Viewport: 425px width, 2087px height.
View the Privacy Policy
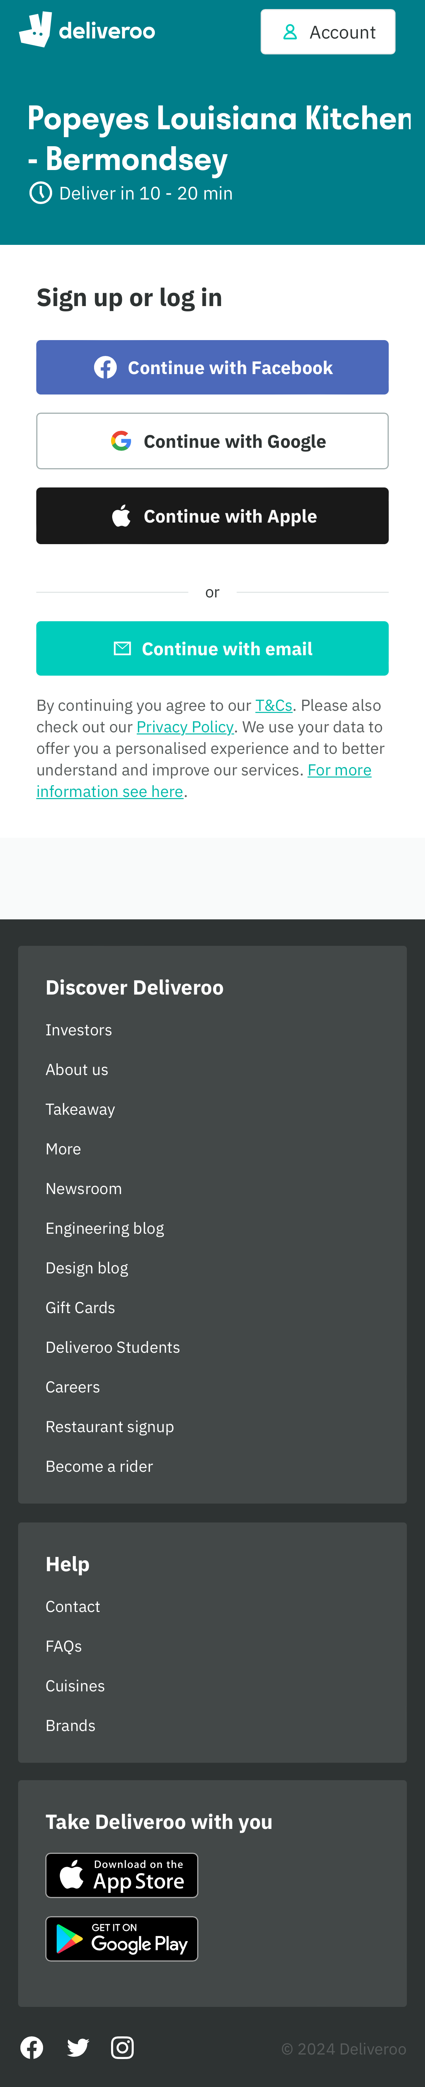[x=185, y=727]
